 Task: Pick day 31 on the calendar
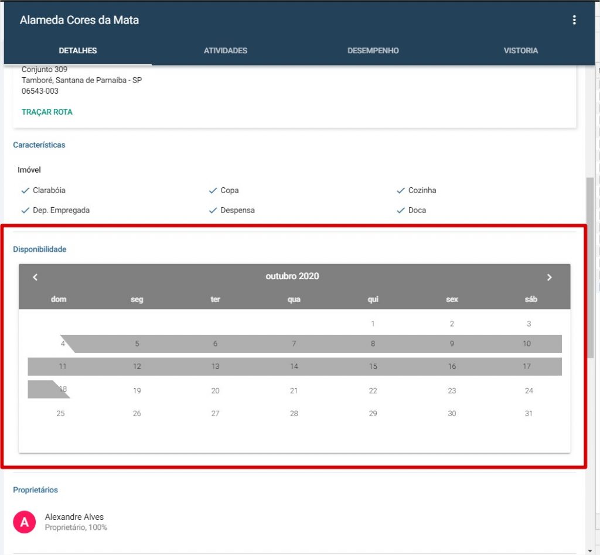529,413
